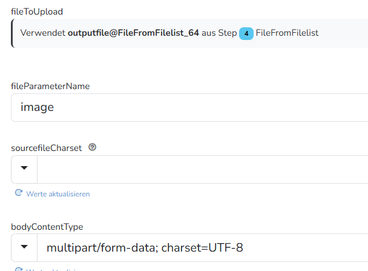Click the refresh icon under sourcefileCharset
Screen dimensions: 368x271
19,193
